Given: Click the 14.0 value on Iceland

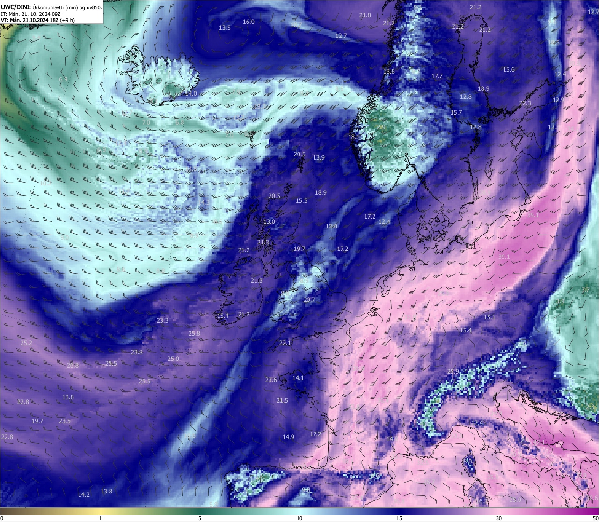Looking at the screenshot, I should click(x=191, y=94).
